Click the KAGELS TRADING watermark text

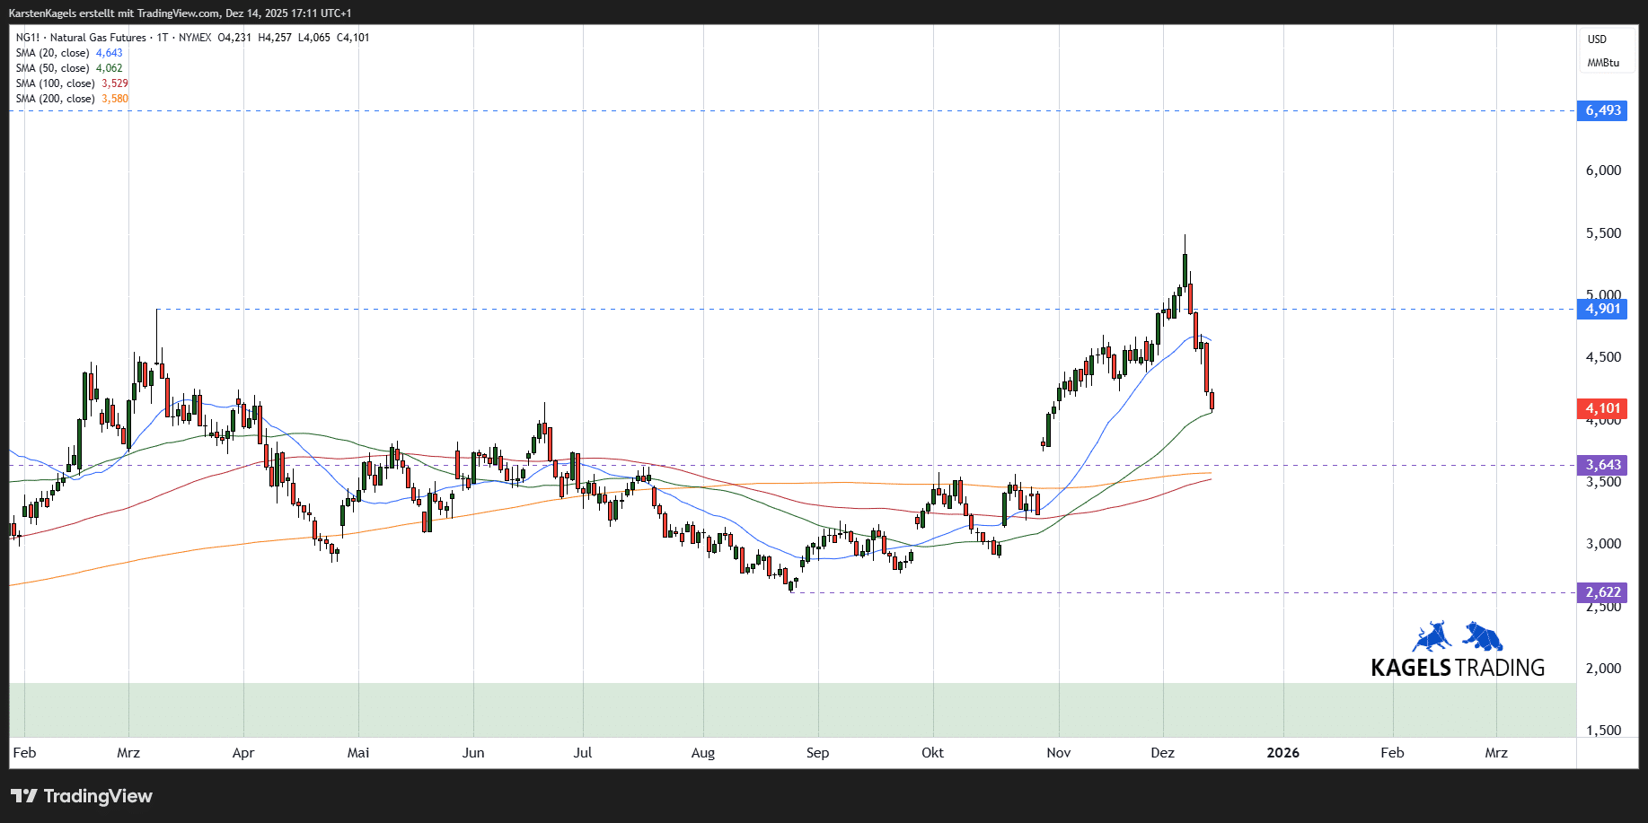1457,668
